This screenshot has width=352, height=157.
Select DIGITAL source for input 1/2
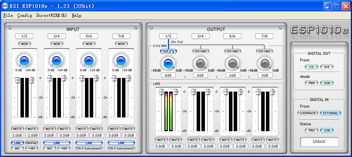pyautogui.click(x=31, y=143)
